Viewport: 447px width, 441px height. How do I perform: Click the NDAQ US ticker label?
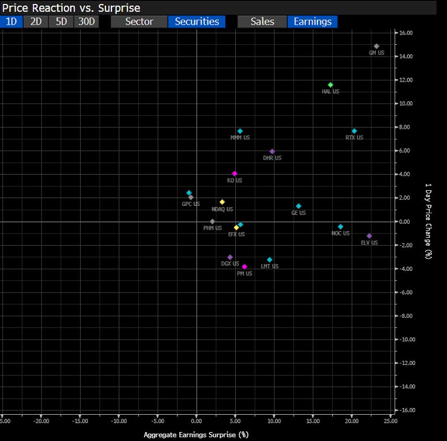click(x=222, y=209)
